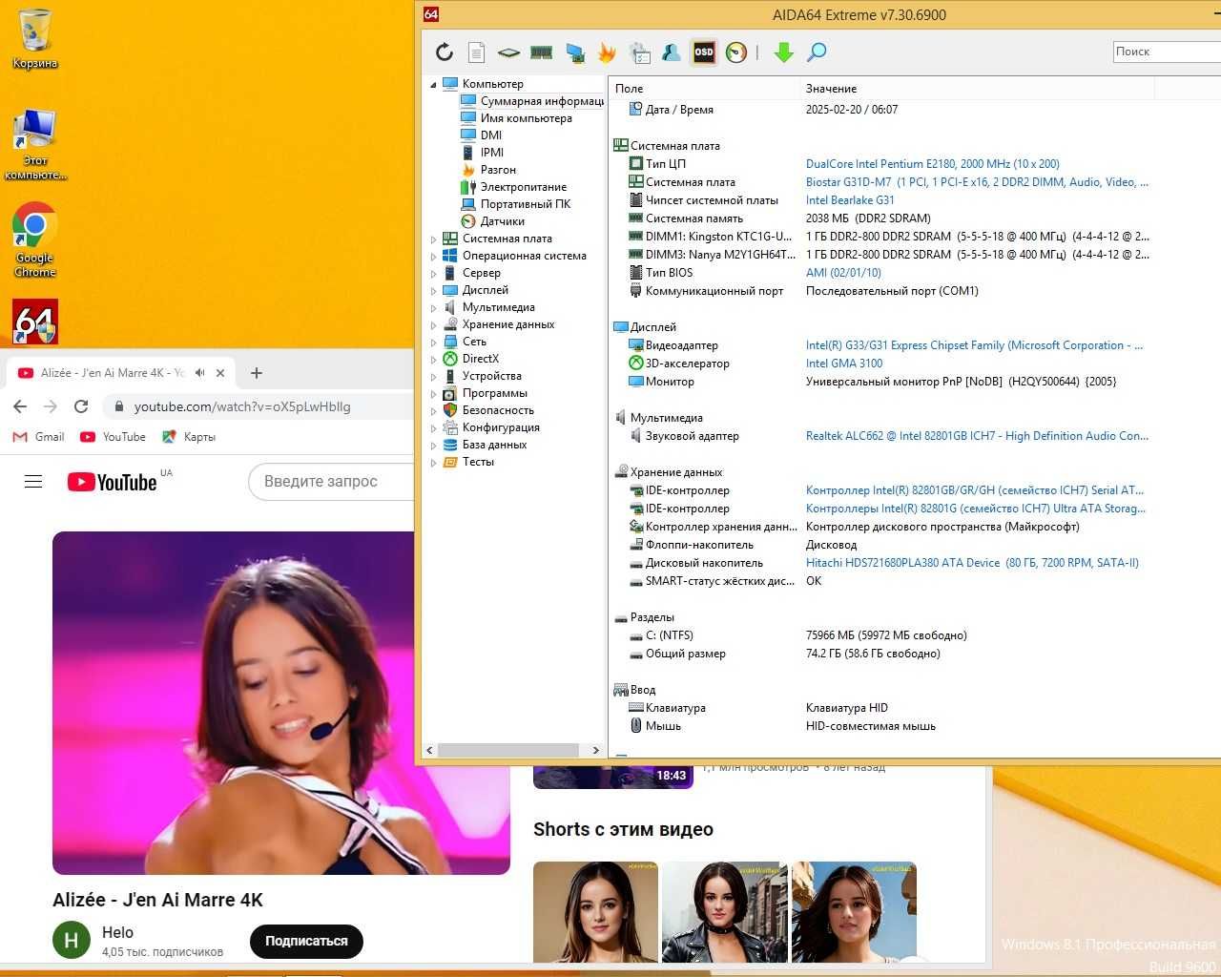Expand the Сервер tree node
The height and width of the screenshot is (977, 1221).
[433, 274]
